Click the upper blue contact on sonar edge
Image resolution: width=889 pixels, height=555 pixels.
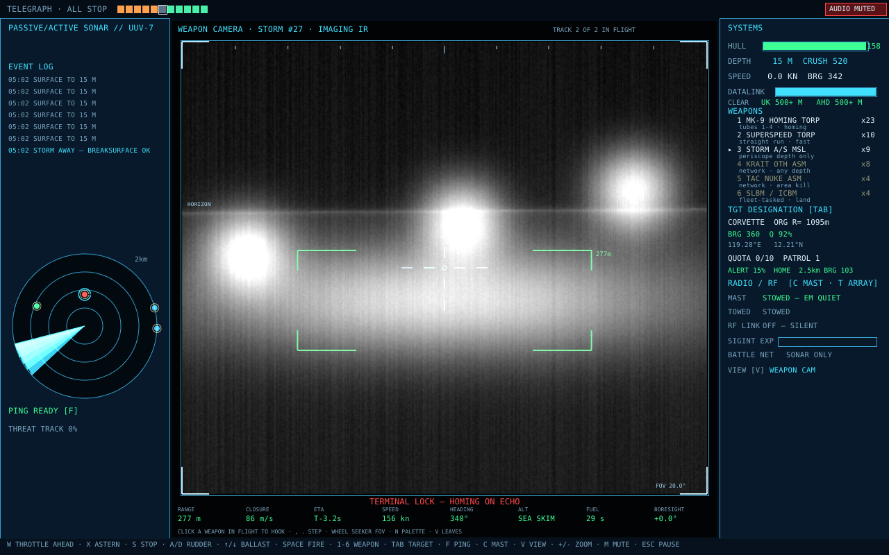154,308
